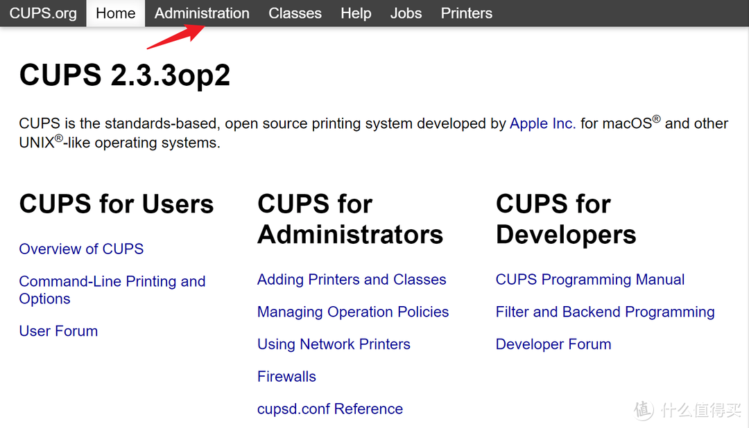Viewport: 749px width, 428px height.
Task: Open Command-Line Printing and Options
Action: point(112,281)
